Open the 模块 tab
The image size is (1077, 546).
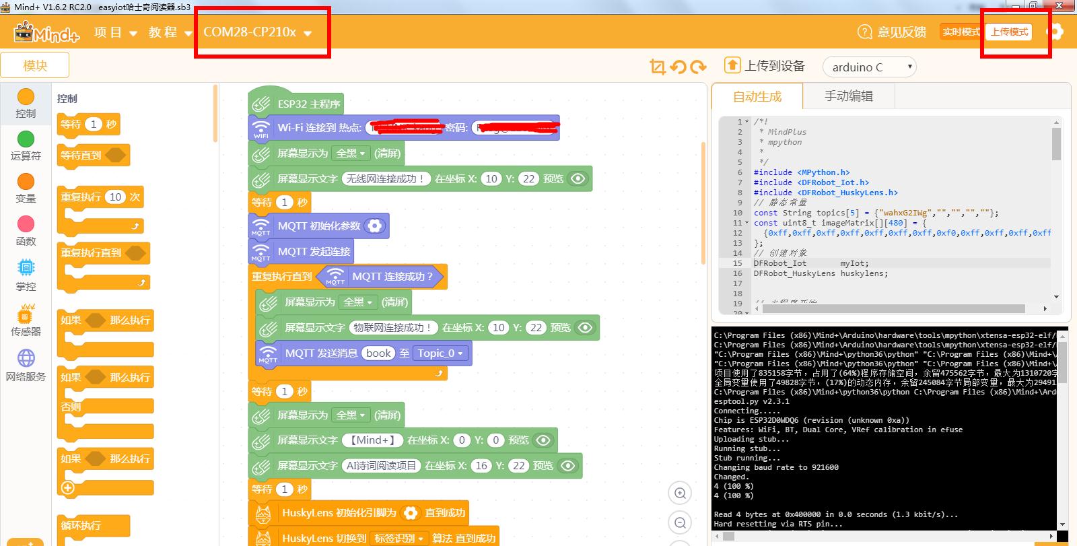click(x=35, y=65)
